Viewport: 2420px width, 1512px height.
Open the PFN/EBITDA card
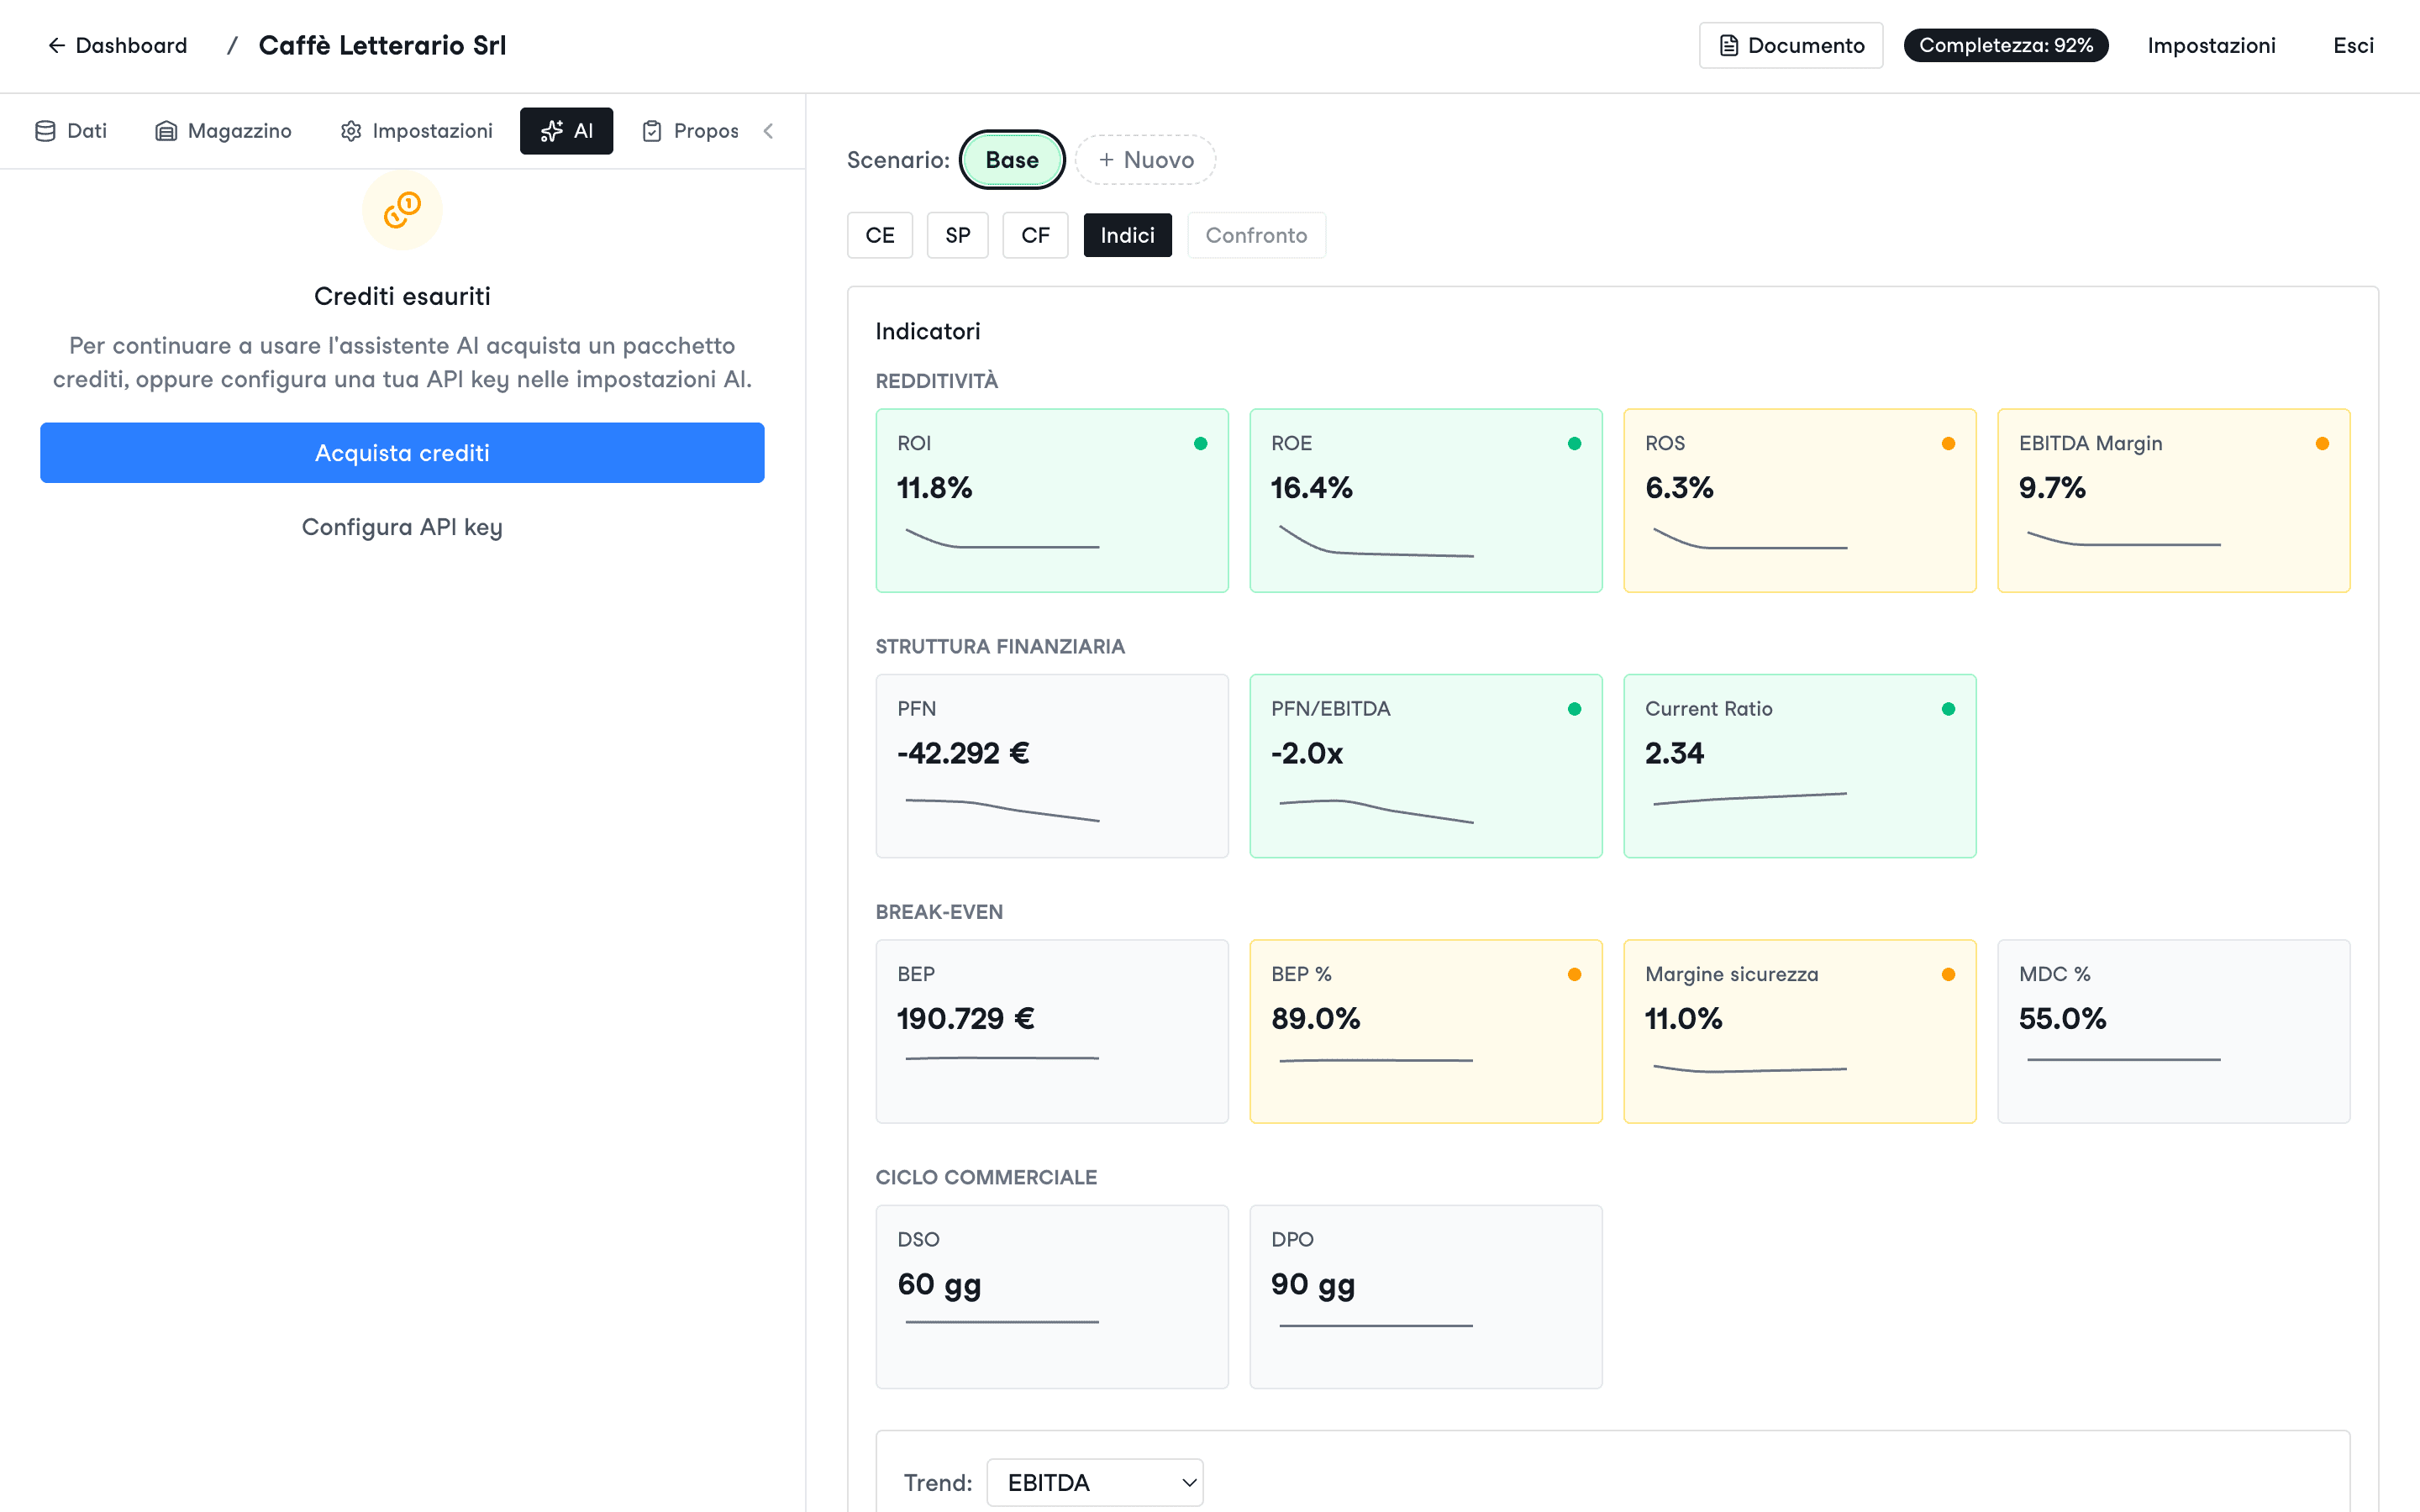[1426, 766]
